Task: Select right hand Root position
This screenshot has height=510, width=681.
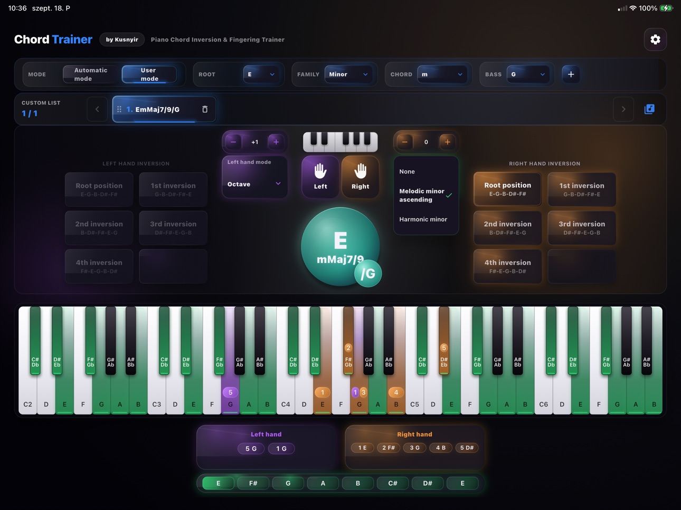Action: 508,189
